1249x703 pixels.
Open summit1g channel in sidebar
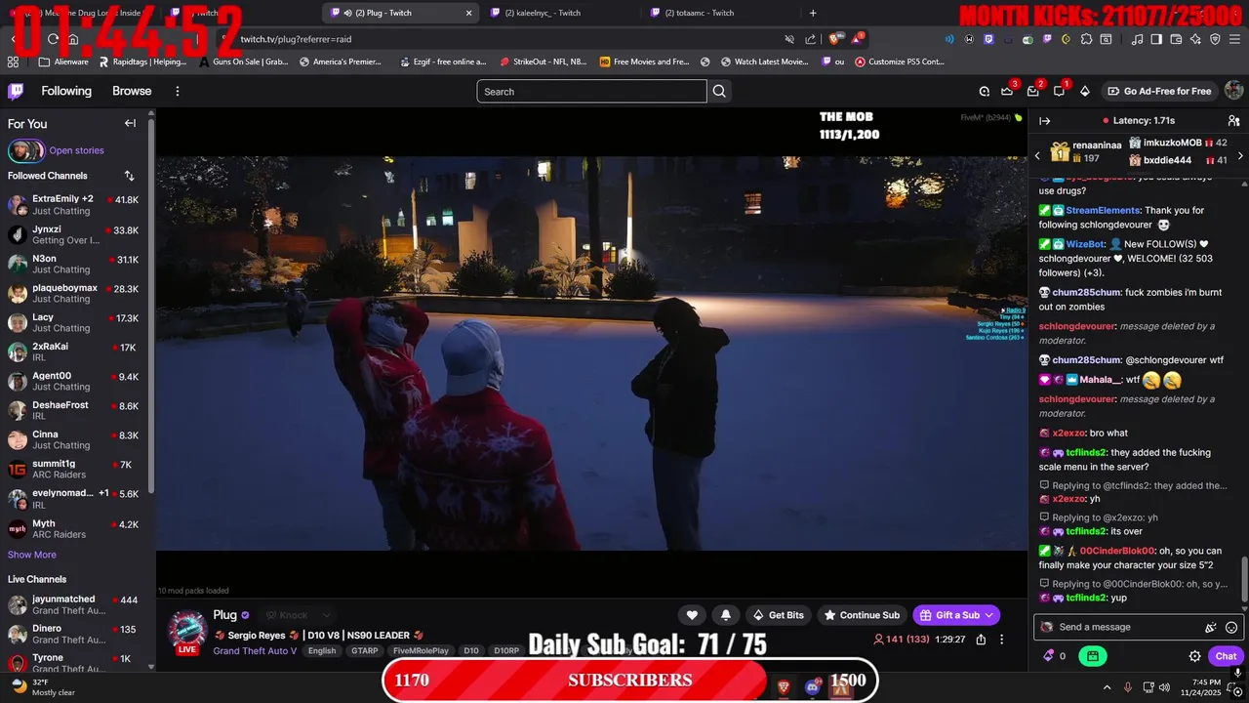click(x=74, y=469)
